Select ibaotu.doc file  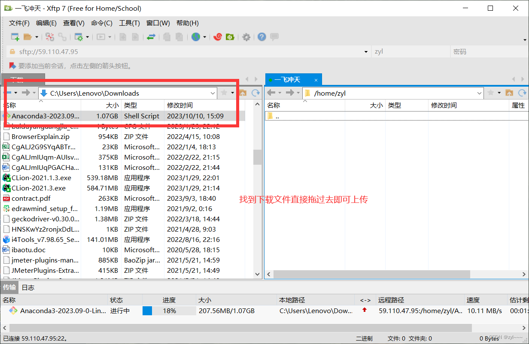(x=28, y=250)
